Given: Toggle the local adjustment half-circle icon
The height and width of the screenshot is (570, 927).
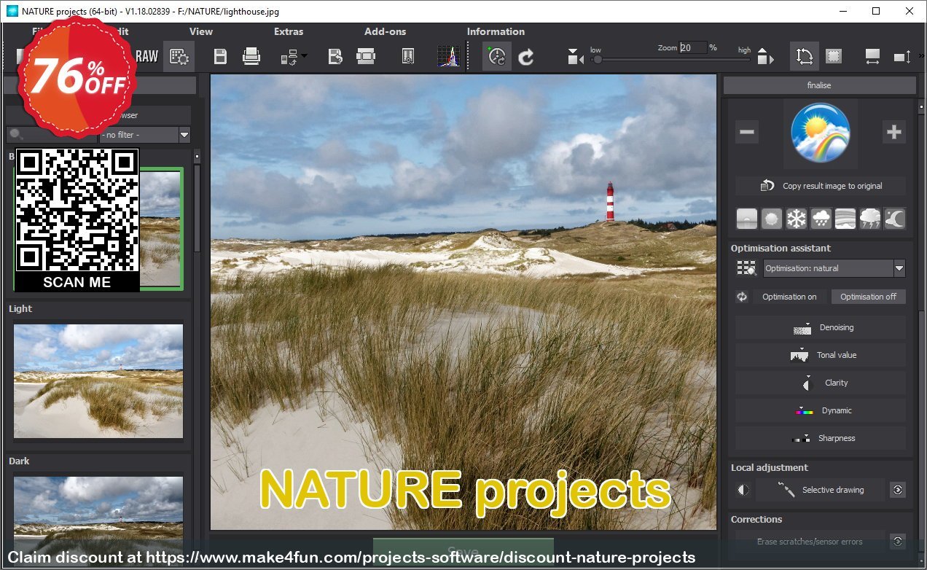Looking at the screenshot, I should (x=743, y=490).
